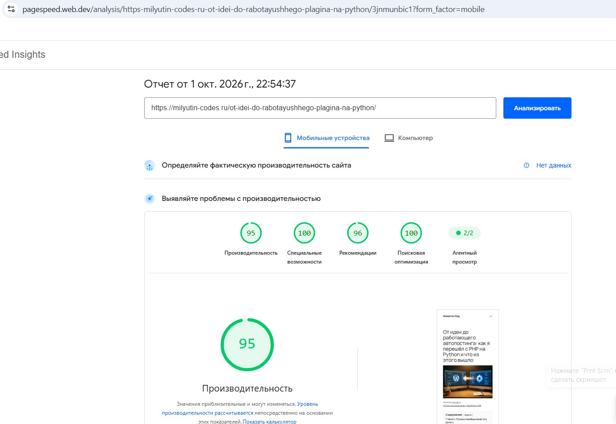Select the mobile phone icon

click(288, 138)
